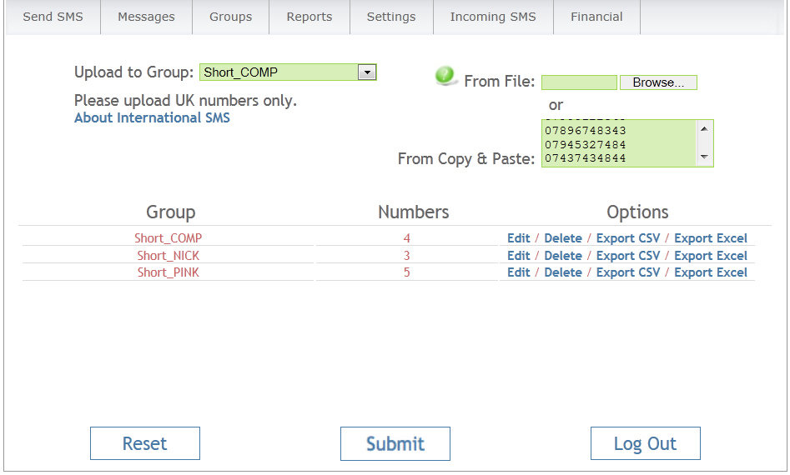
Task: Open the Groups tab
Action: tap(231, 17)
